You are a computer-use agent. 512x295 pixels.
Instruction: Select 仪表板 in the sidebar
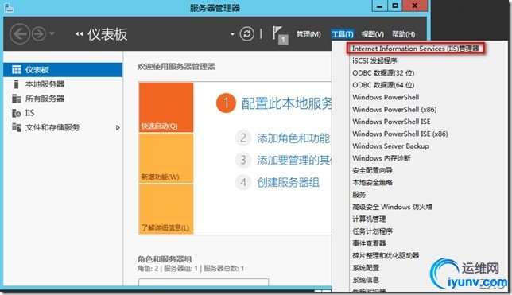(63, 70)
